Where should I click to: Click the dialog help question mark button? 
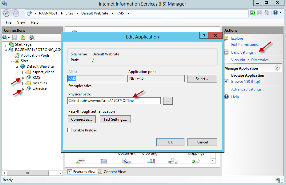point(204,35)
